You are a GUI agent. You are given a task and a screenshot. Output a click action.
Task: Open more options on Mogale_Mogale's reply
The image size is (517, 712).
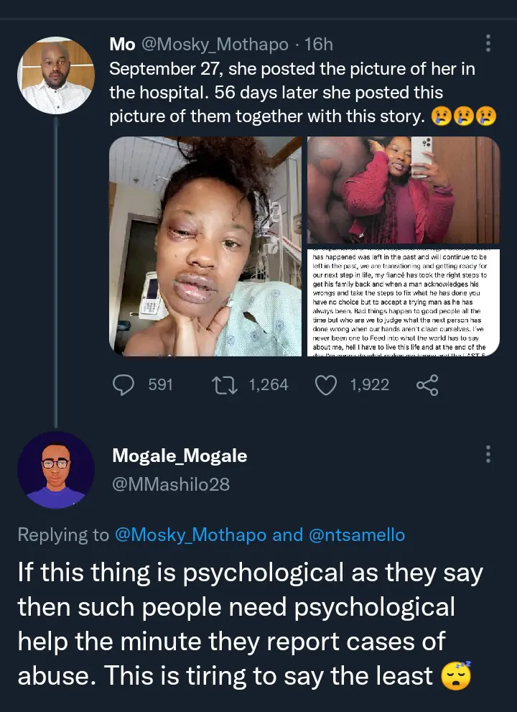pyautogui.click(x=488, y=455)
